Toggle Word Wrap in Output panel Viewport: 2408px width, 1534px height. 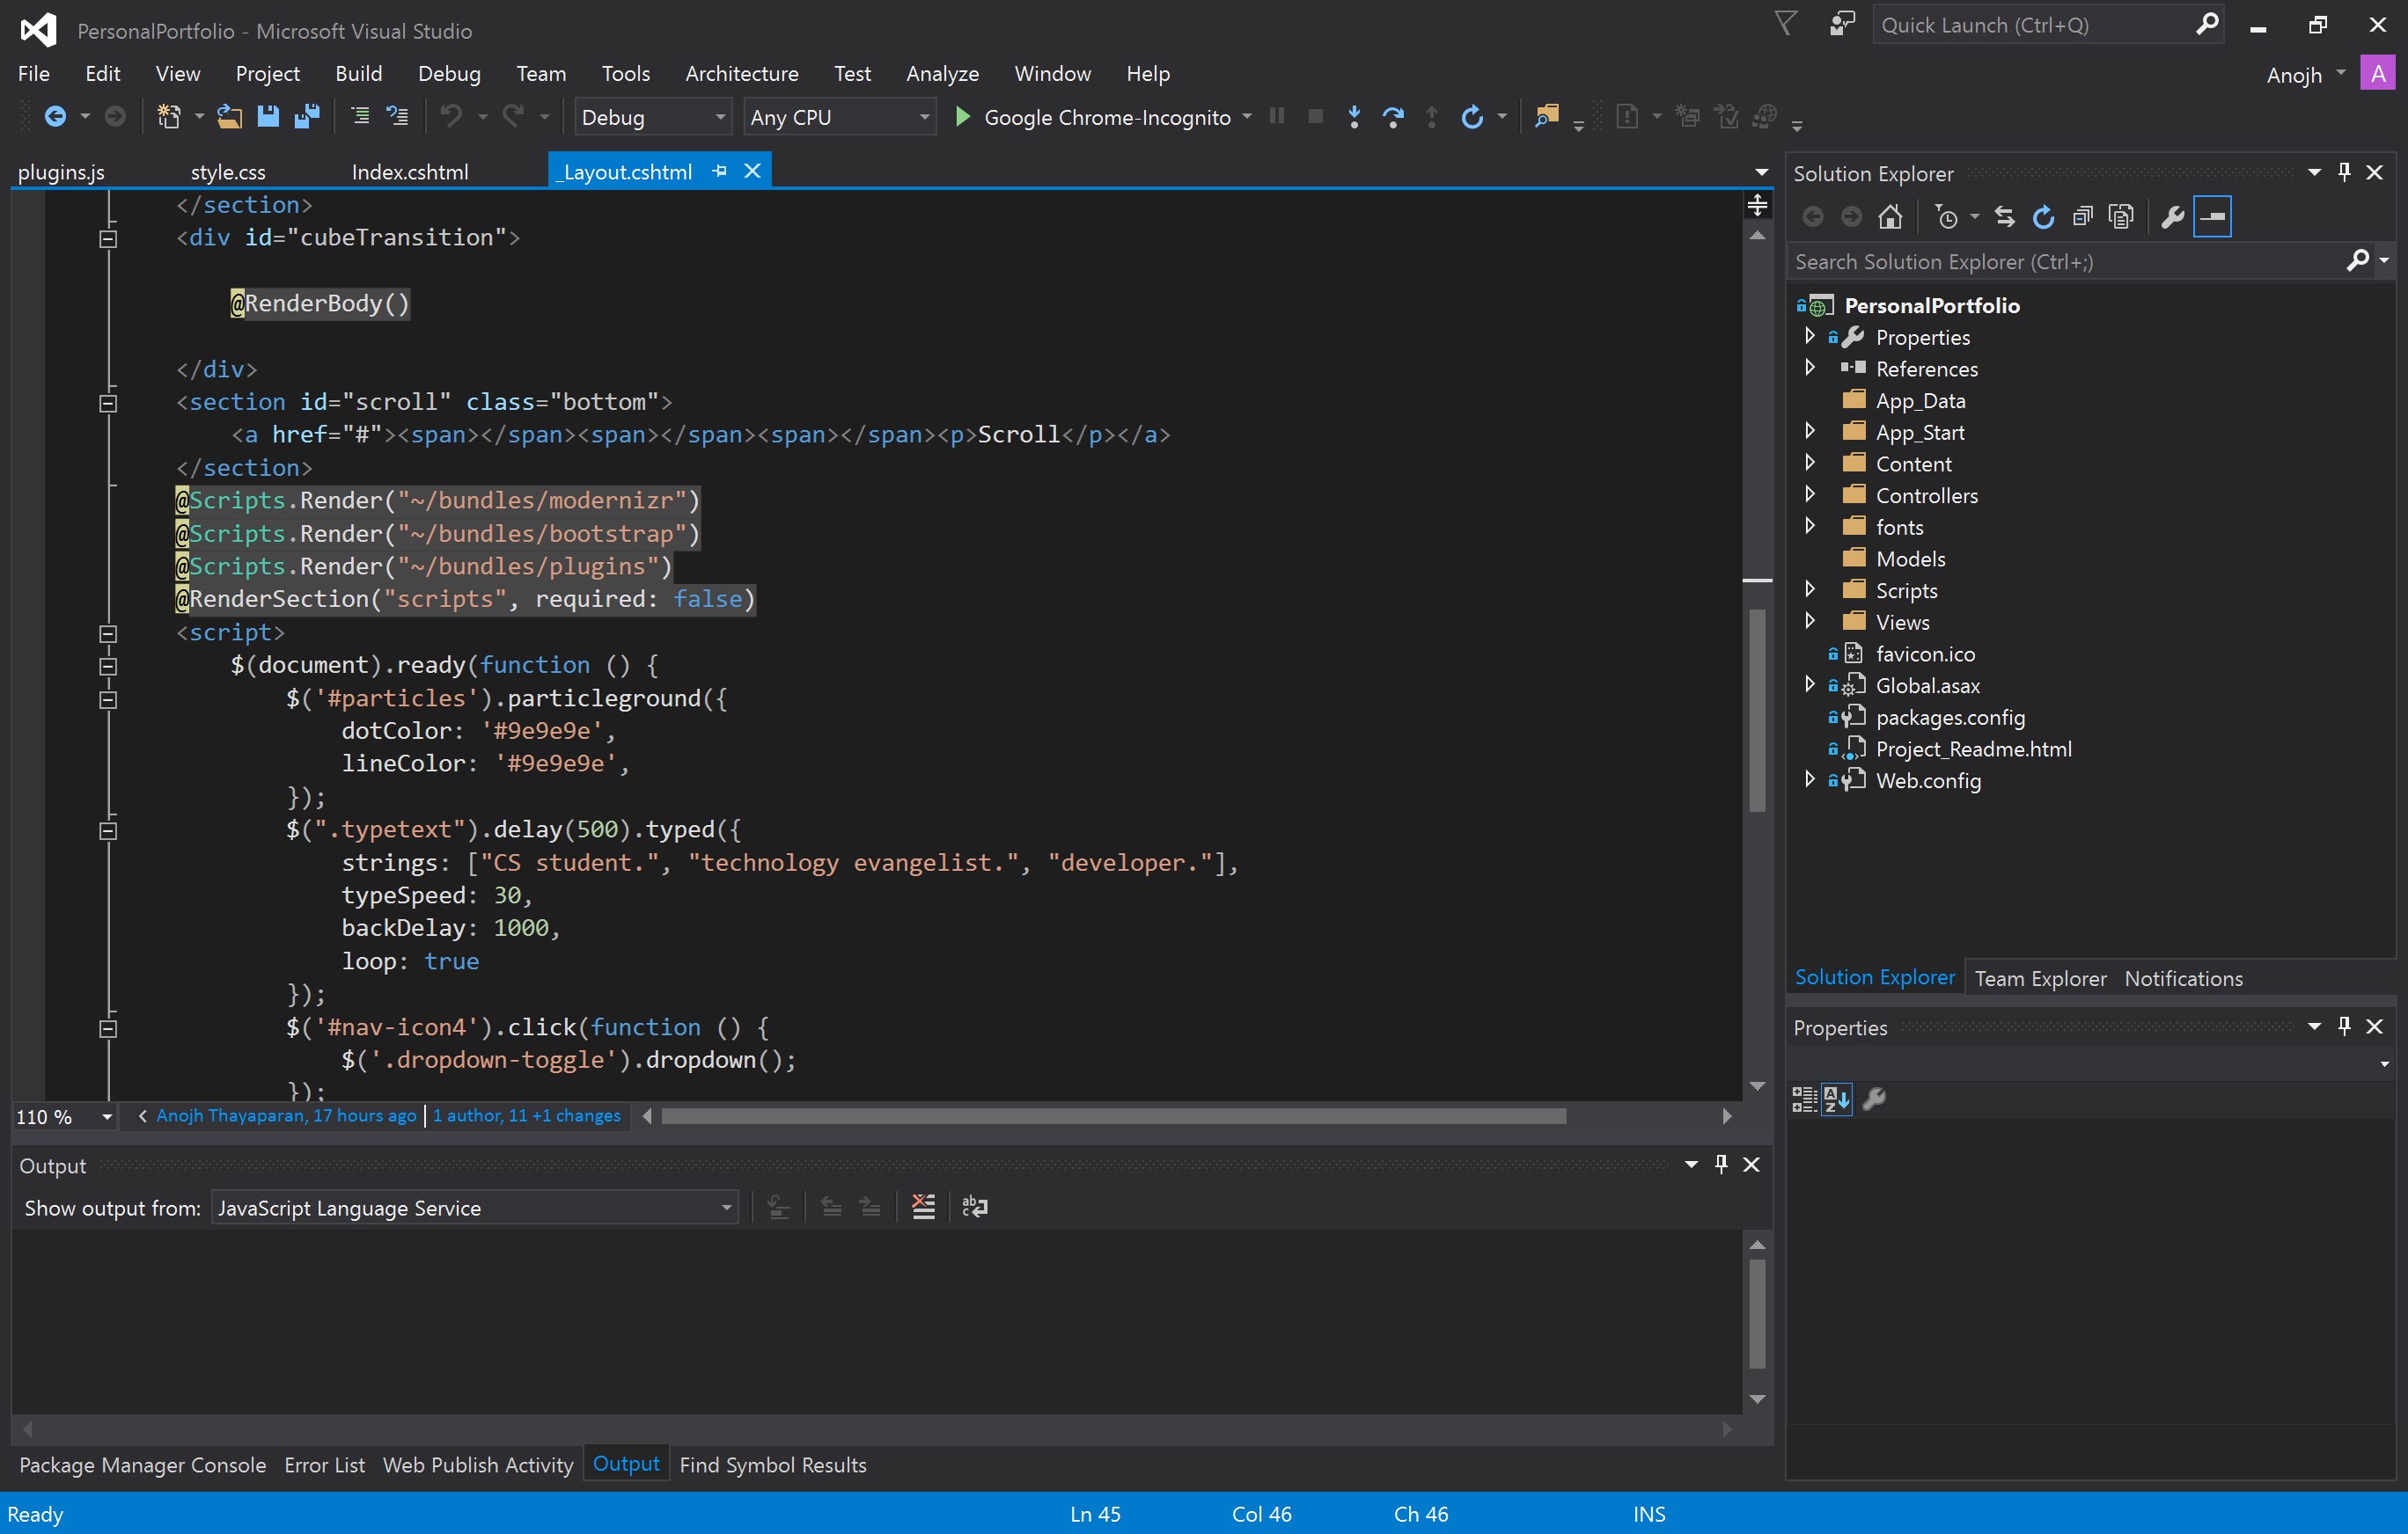[x=974, y=1206]
